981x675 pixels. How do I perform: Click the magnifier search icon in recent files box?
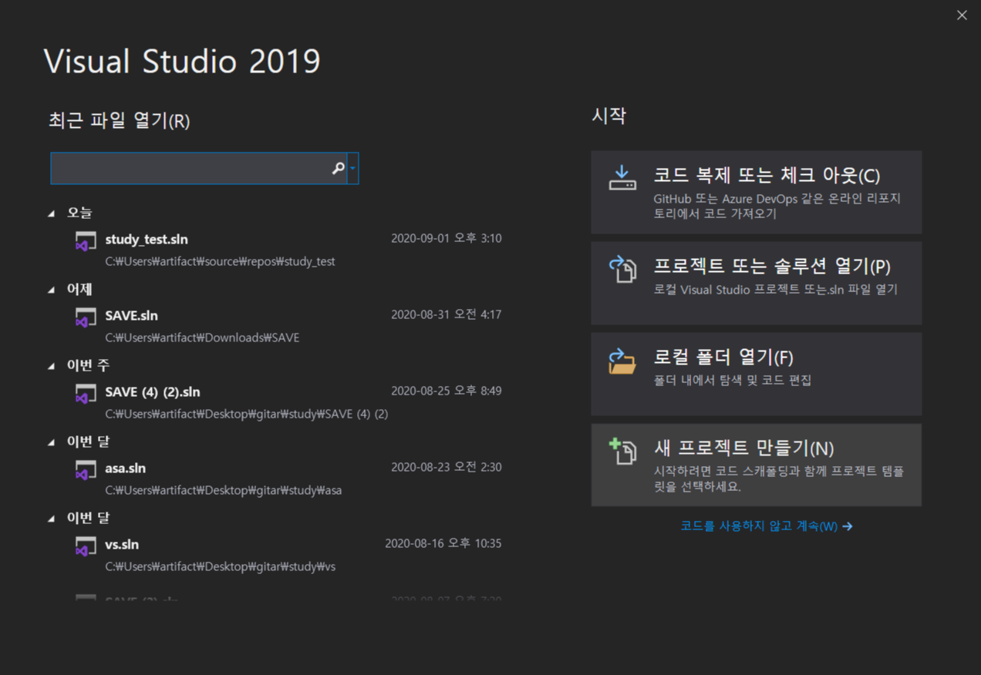click(x=338, y=168)
